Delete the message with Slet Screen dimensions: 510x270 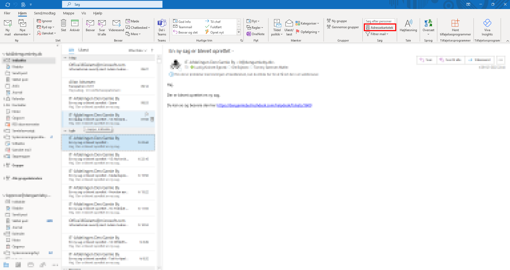pyautogui.click(x=63, y=26)
